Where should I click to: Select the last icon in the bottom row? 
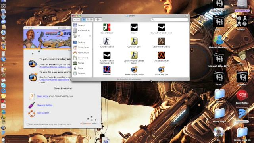(x=161, y=70)
